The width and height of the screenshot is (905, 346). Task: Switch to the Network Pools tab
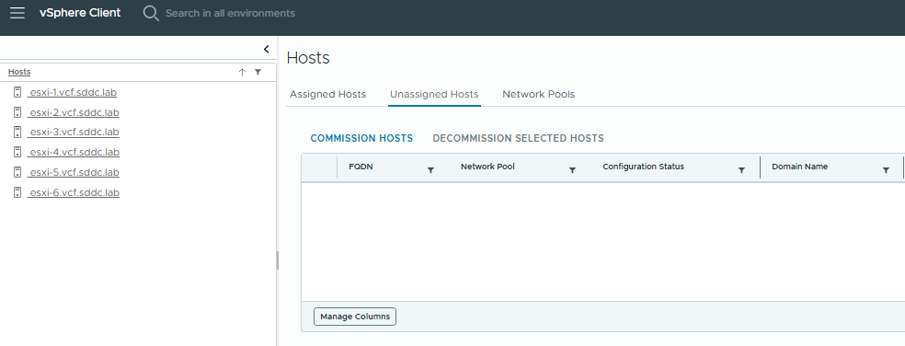click(x=539, y=94)
